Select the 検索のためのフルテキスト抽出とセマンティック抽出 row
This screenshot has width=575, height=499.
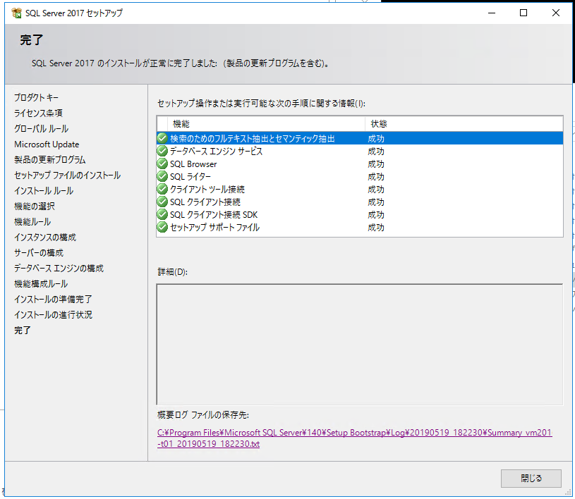click(360, 138)
